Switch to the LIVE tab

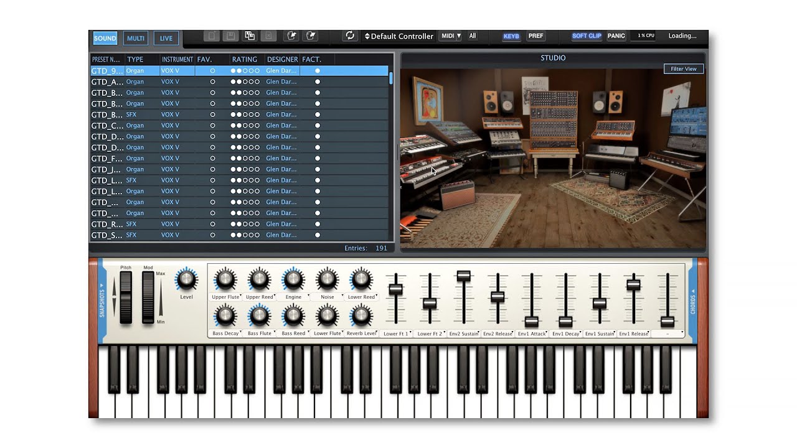pos(166,39)
